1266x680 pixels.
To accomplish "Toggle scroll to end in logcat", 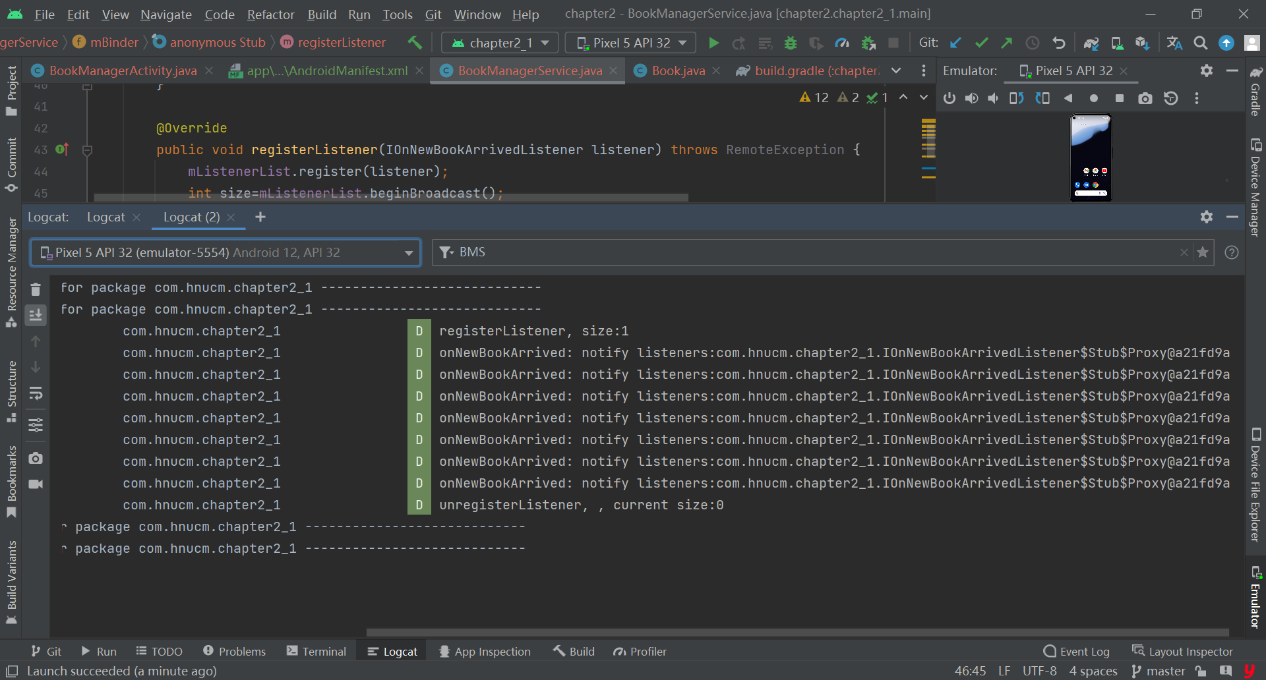I will [x=36, y=316].
